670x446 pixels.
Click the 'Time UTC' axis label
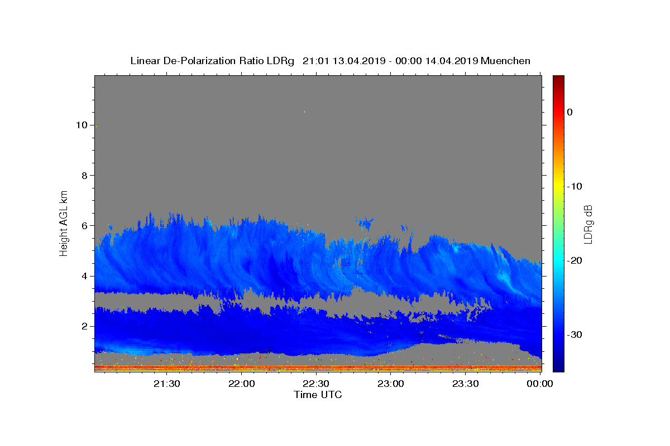coord(318,395)
